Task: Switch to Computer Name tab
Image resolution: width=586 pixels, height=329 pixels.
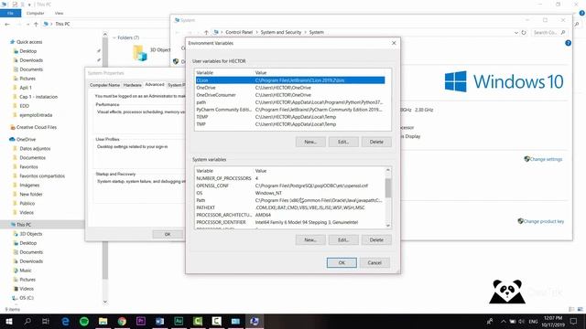Action: tap(105, 85)
